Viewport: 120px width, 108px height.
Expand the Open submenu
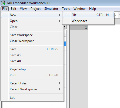coord(32,21)
